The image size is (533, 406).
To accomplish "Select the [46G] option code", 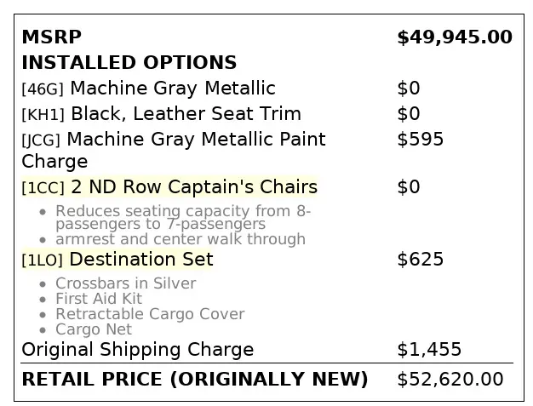I will pyautogui.click(x=43, y=89).
